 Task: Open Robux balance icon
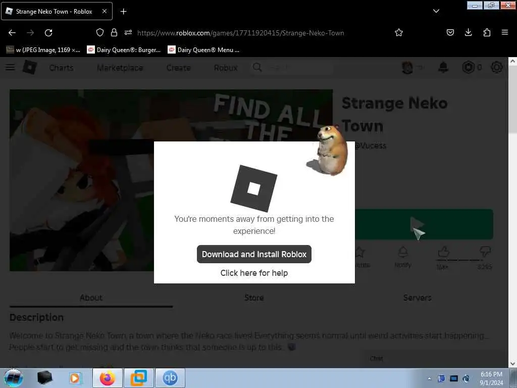(468, 67)
